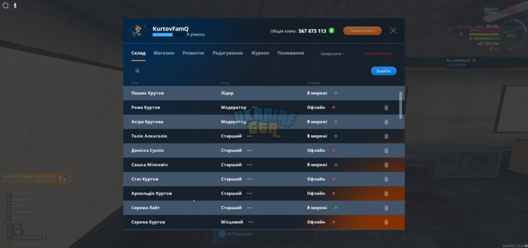Click the name Рома Куртов

(145, 107)
